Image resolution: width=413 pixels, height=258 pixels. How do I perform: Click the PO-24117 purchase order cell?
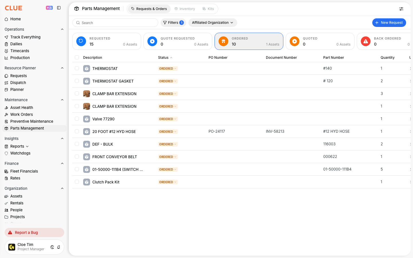tap(217, 132)
